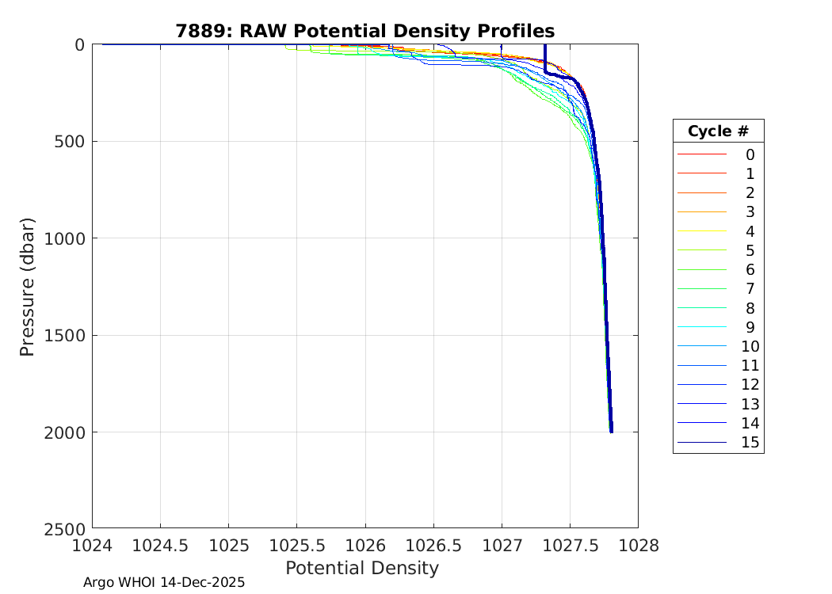Viewport: 832px width, 594px height.
Task: Click the 500 pressure tick label
Action: pyautogui.click(x=68, y=142)
